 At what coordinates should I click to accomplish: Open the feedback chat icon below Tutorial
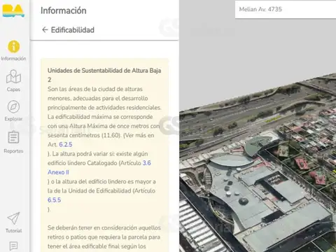[13, 246]
